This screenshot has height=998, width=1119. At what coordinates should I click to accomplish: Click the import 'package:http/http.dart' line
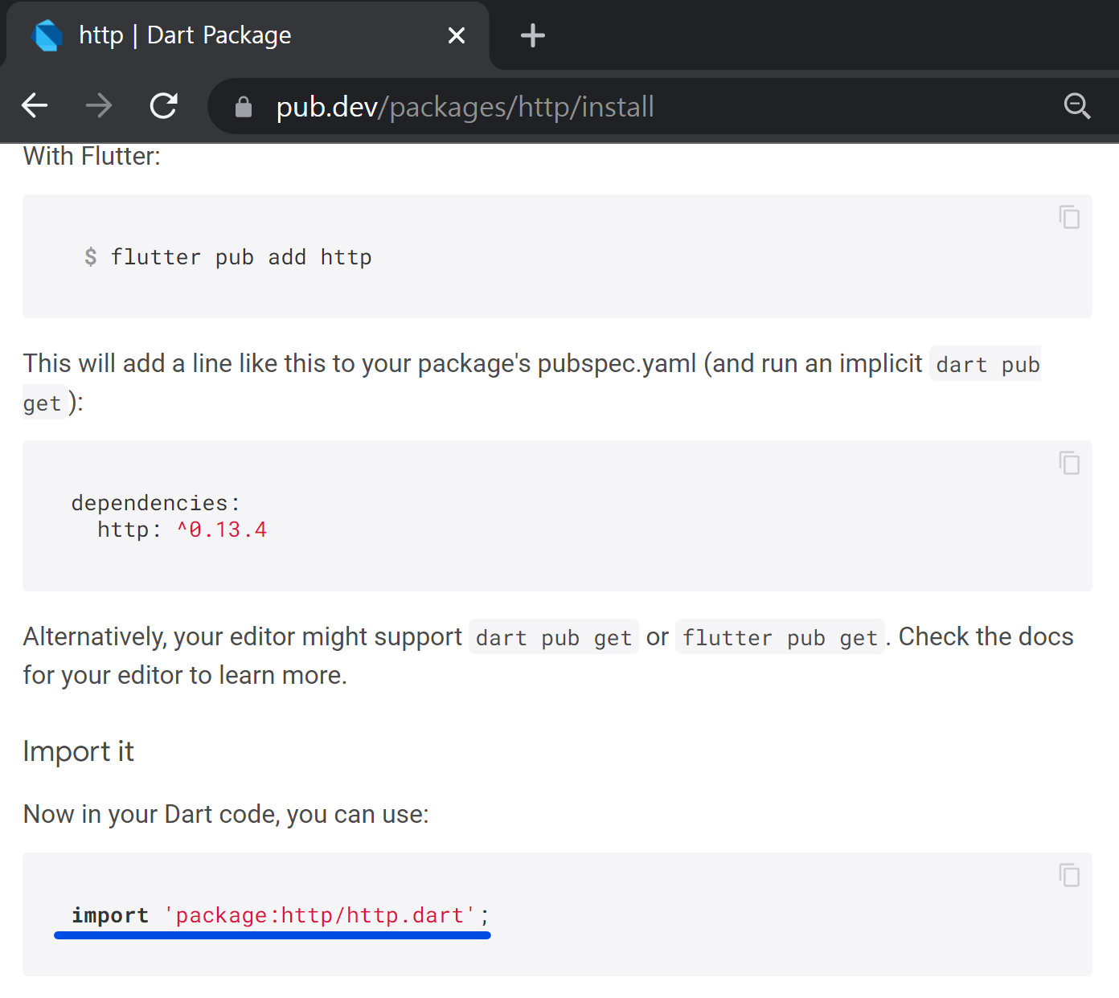pyautogui.click(x=281, y=915)
